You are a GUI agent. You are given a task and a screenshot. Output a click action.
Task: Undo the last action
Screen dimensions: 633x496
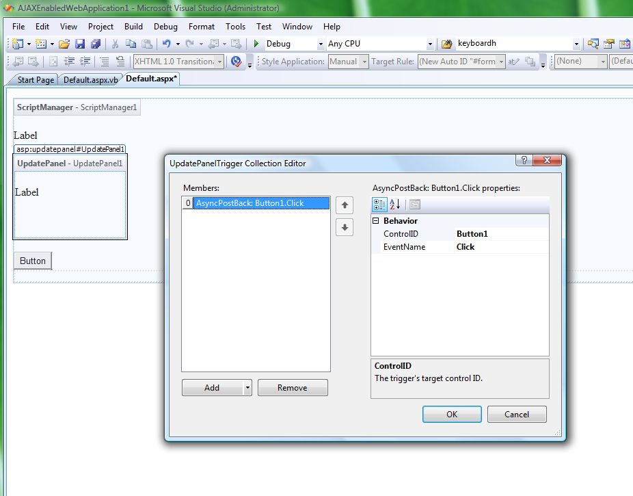click(x=166, y=44)
